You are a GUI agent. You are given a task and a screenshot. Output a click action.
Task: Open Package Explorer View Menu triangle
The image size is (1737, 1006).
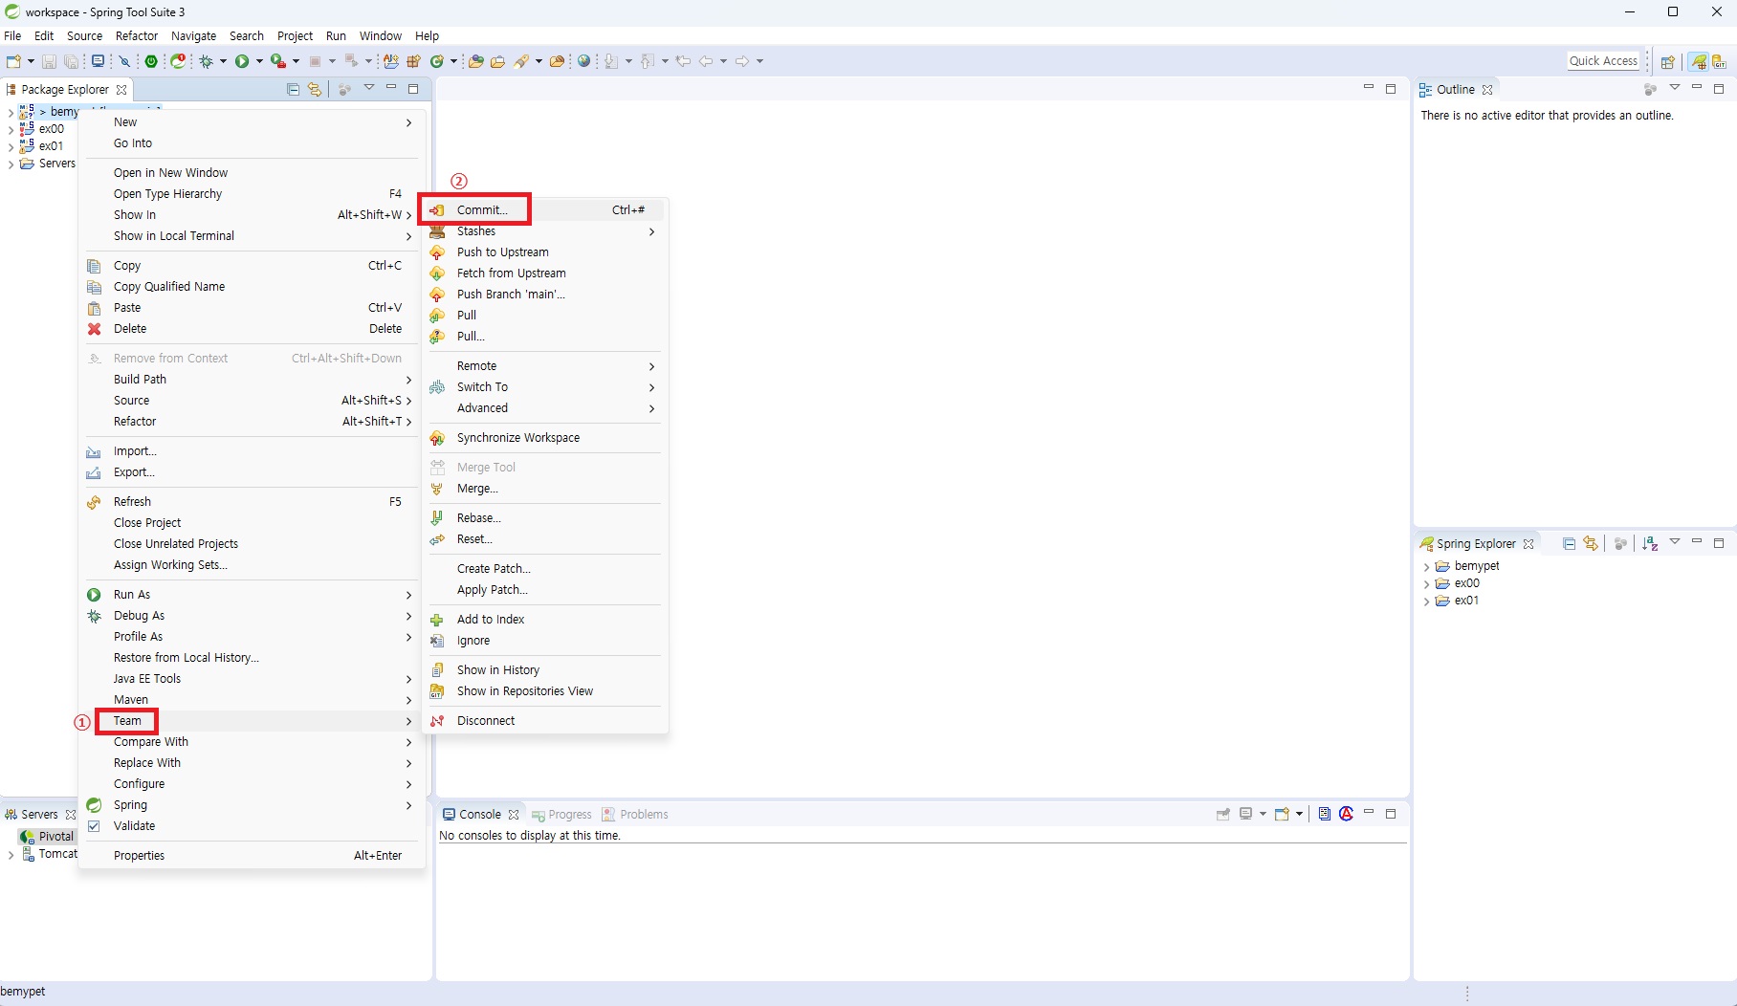click(369, 88)
